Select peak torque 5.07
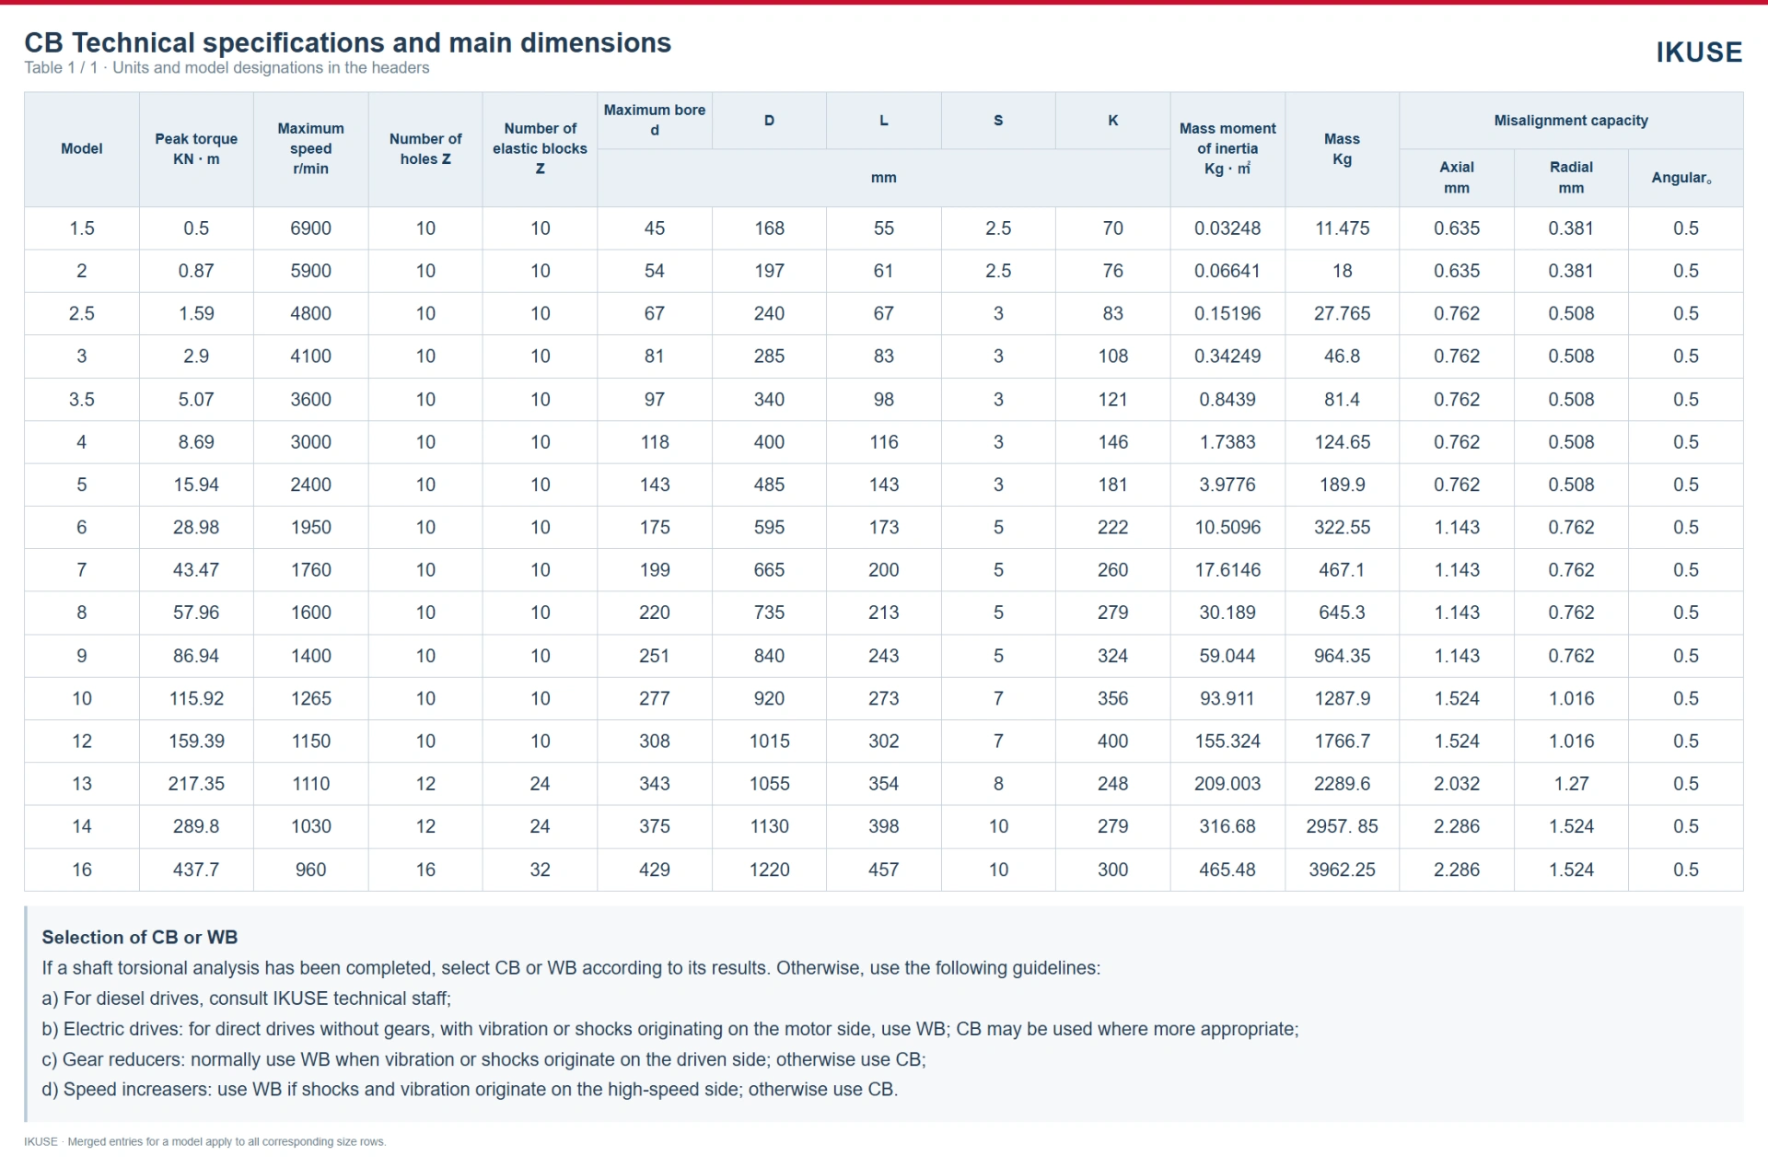This screenshot has width=1768, height=1168. (x=196, y=399)
